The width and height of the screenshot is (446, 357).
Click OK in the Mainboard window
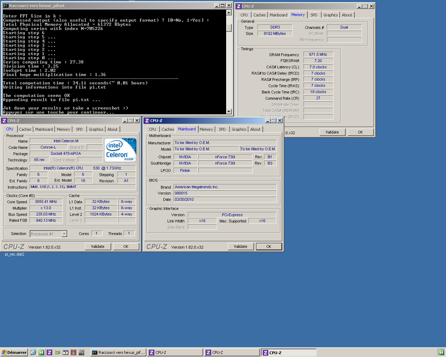coord(269,246)
